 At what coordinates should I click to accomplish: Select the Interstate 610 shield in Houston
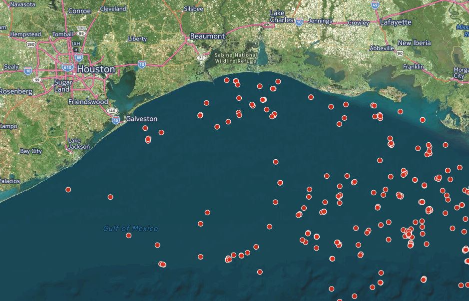click(x=68, y=67)
